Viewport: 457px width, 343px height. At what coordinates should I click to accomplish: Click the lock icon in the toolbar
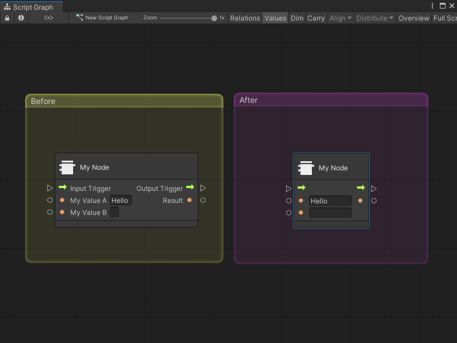(7, 18)
